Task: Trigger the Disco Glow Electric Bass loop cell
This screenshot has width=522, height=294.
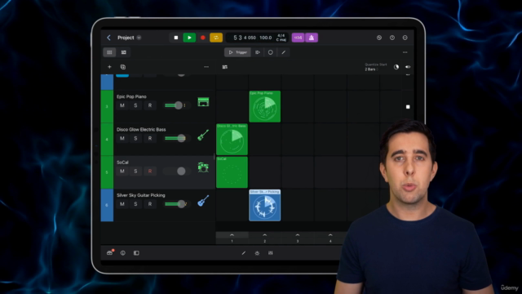Action: pos(232,140)
